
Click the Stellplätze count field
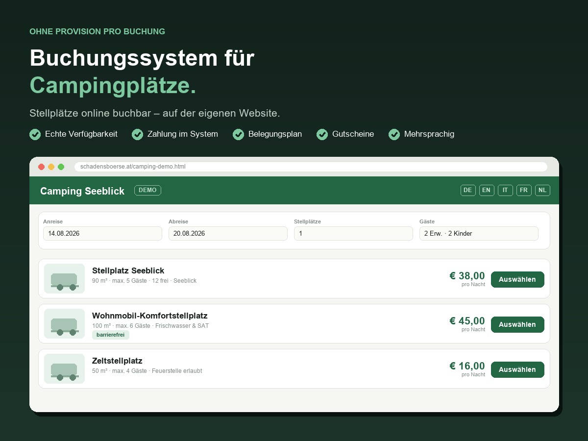(353, 234)
